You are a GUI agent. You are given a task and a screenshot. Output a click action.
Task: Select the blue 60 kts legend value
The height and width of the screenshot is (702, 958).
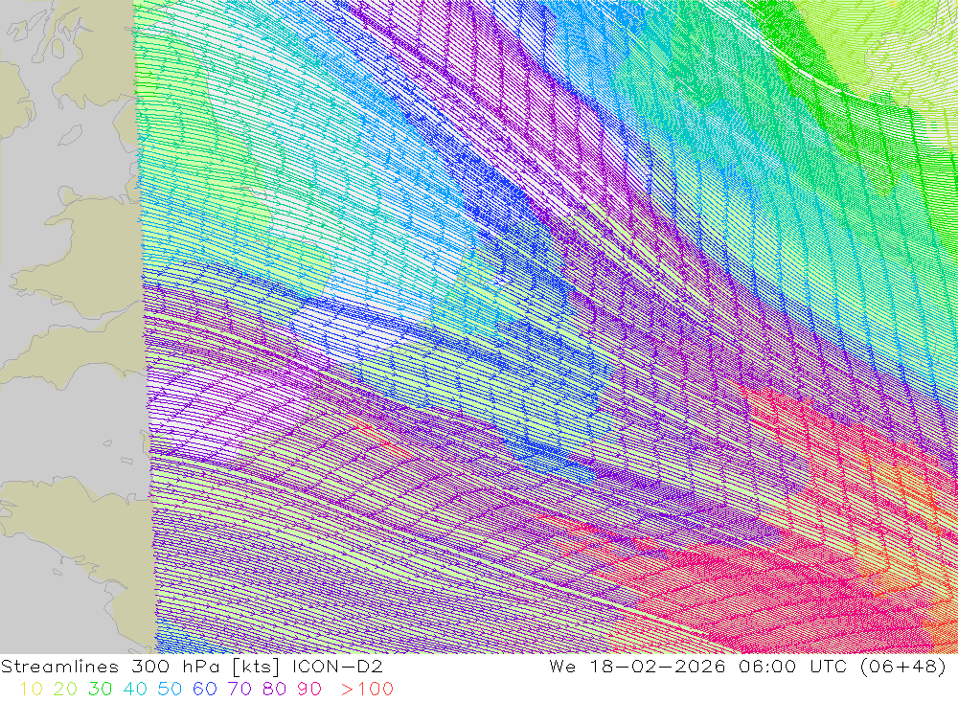click(205, 690)
